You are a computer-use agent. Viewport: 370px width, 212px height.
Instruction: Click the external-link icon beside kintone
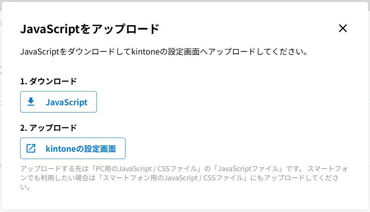31,148
